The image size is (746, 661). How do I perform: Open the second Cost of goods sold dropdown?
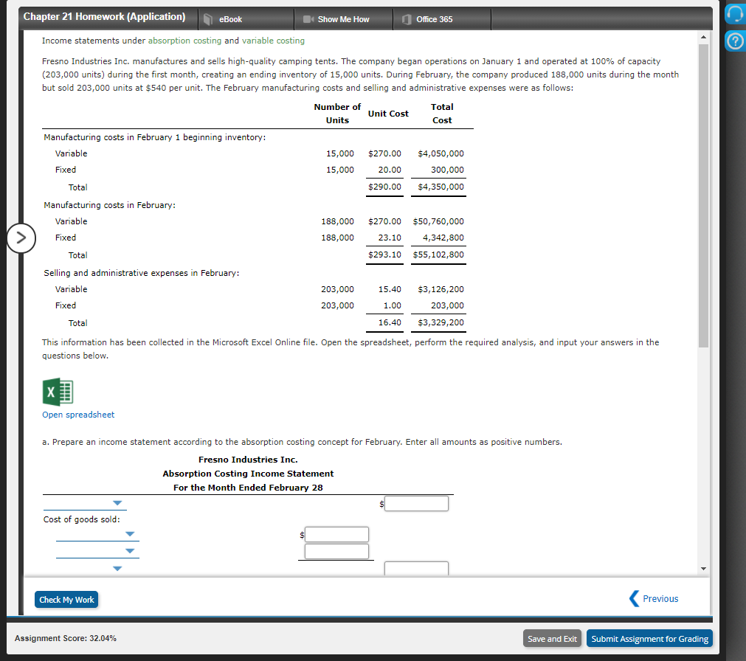(130, 550)
